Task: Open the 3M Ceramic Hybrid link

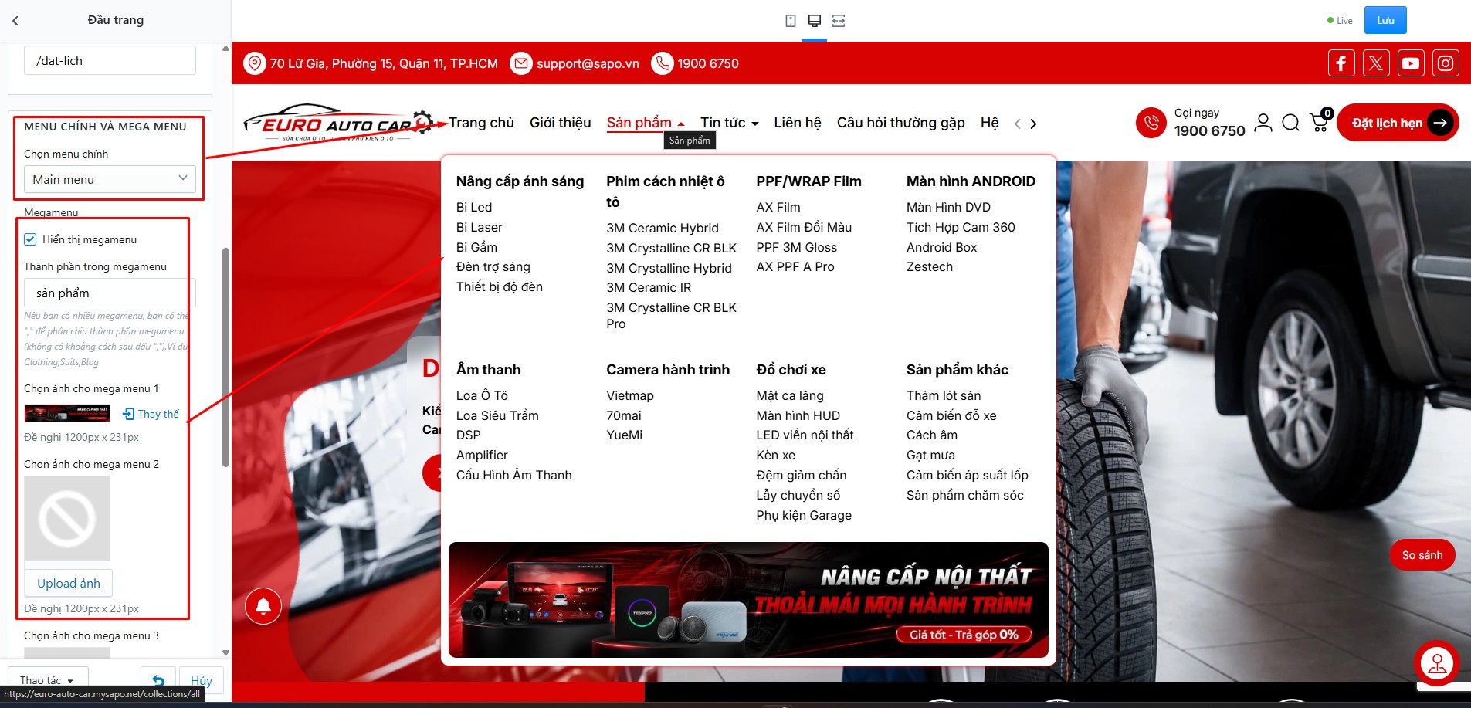Action: [x=663, y=228]
